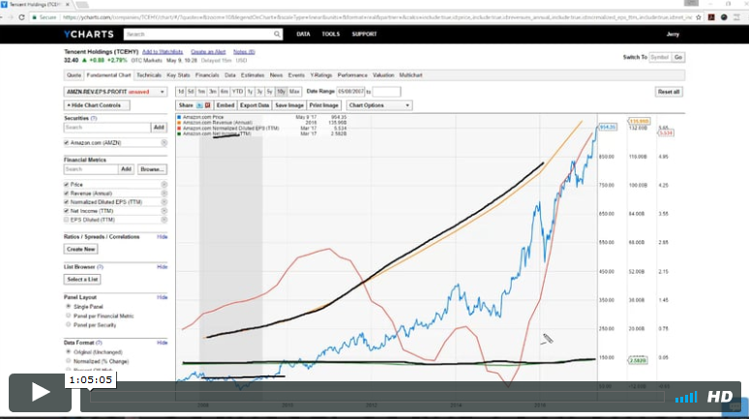Uncheck the Revenue (Annual) checkbox

pos(66,193)
